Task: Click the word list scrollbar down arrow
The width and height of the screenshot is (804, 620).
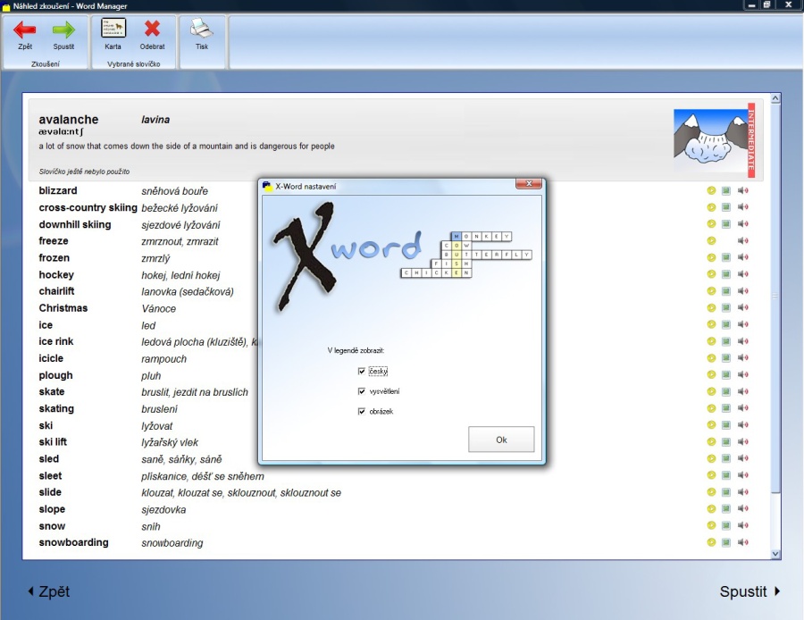Action: [x=775, y=554]
